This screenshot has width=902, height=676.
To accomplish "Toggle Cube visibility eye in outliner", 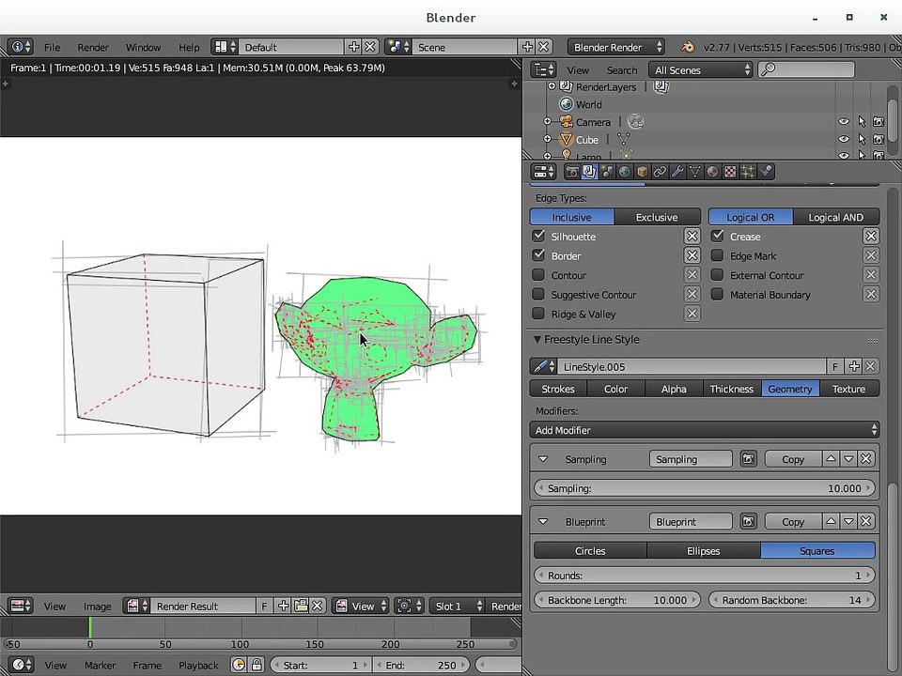I will (844, 139).
